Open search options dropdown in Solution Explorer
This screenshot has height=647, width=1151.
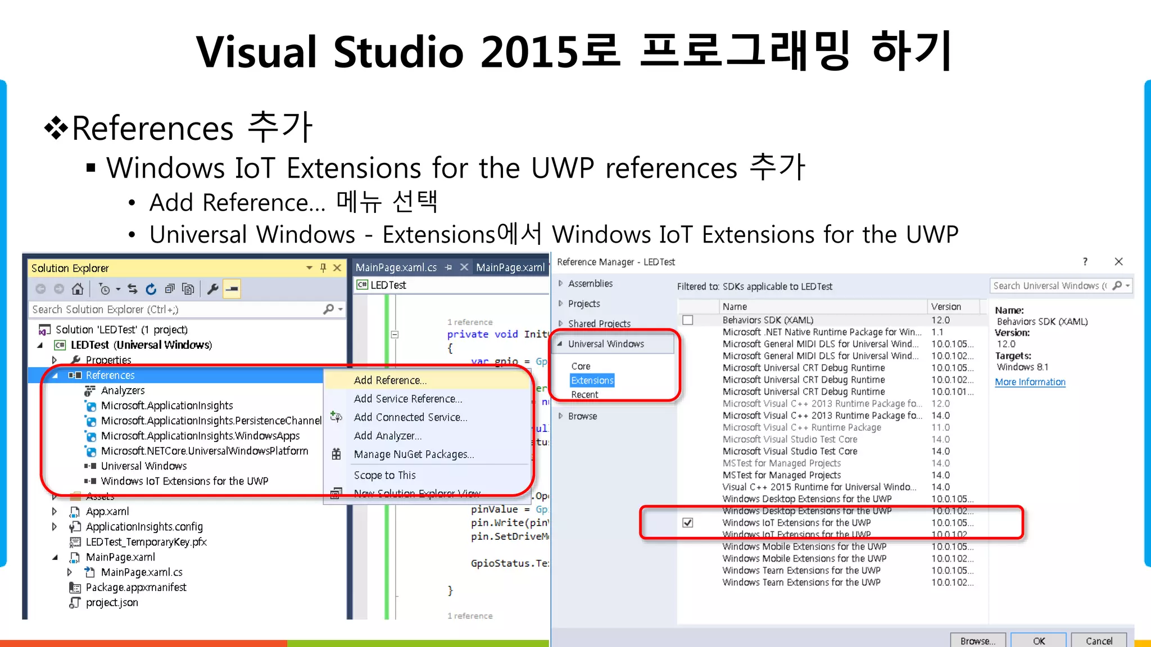[x=341, y=309]
